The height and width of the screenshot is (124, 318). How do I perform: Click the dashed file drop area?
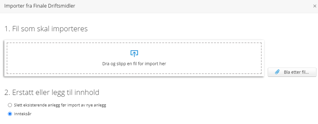coord(134,58)
